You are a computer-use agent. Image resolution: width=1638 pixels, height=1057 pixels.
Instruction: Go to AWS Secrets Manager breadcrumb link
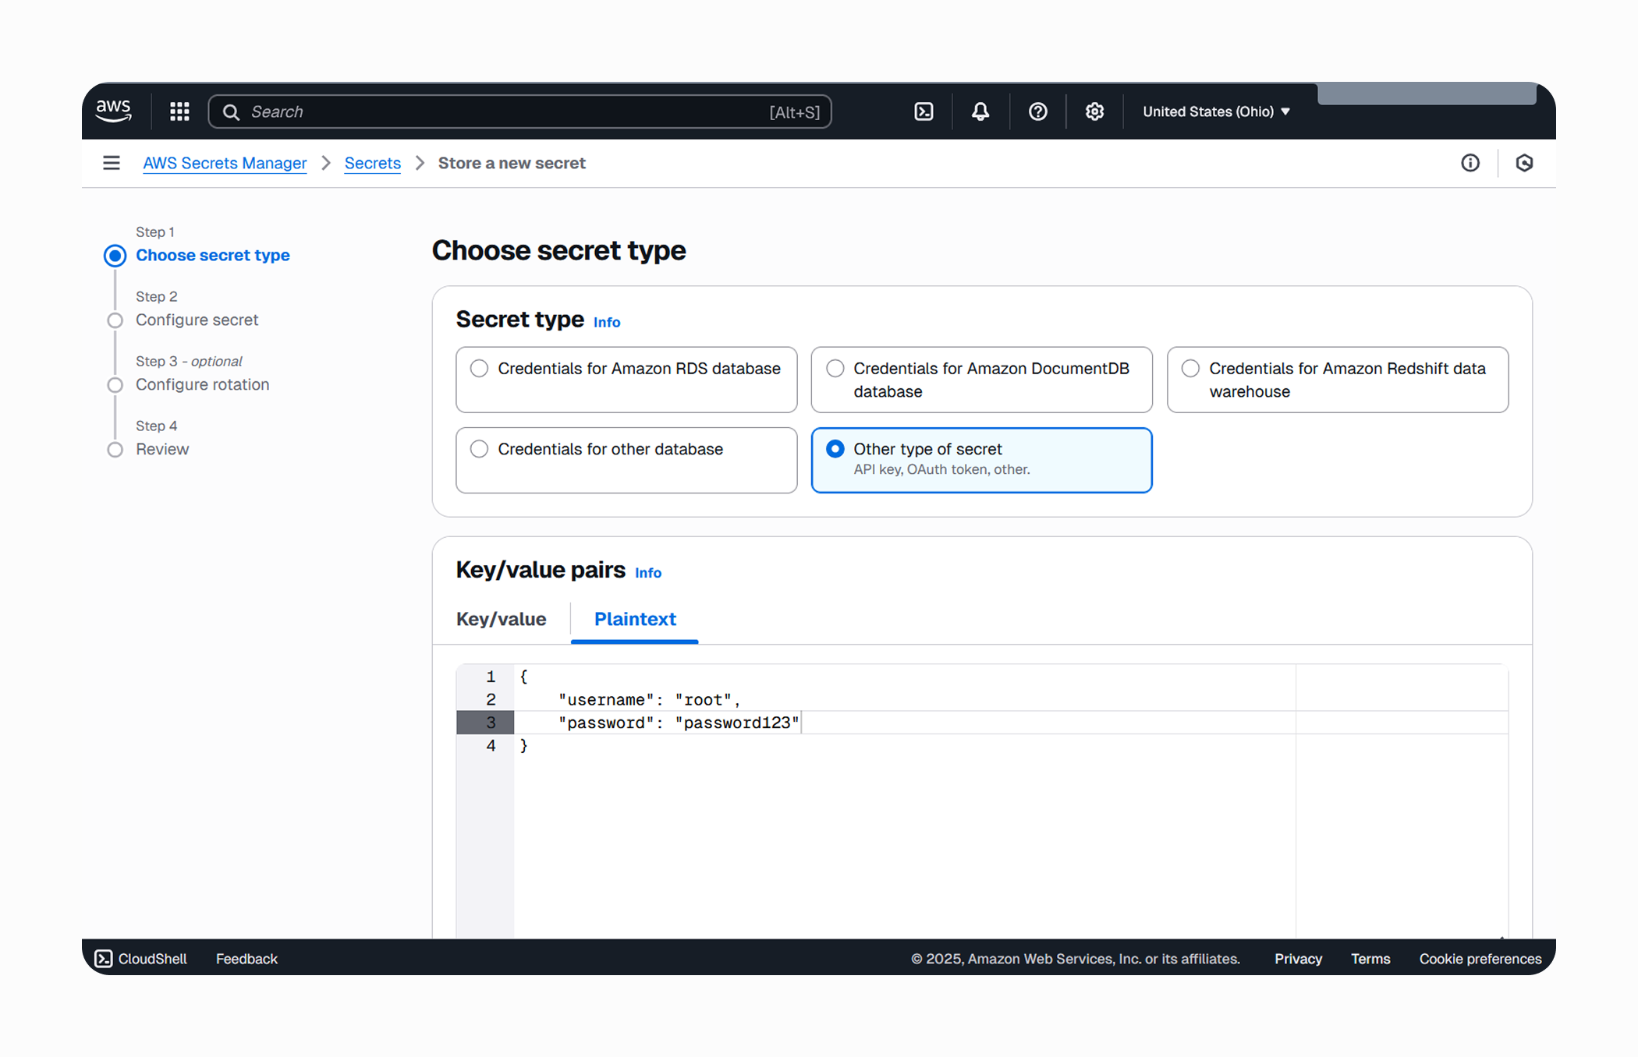click(225, 163)
